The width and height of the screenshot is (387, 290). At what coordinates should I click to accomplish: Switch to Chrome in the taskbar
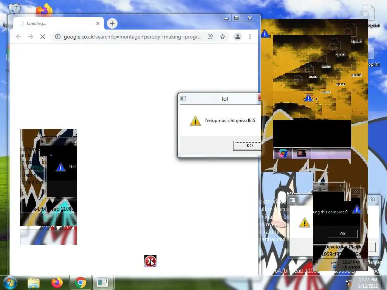(80, 282)
